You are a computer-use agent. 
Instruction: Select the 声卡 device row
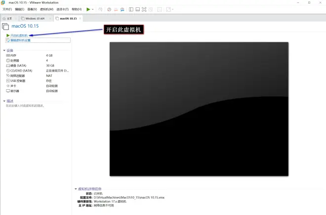pyautogui.click(x=38, y=86)
